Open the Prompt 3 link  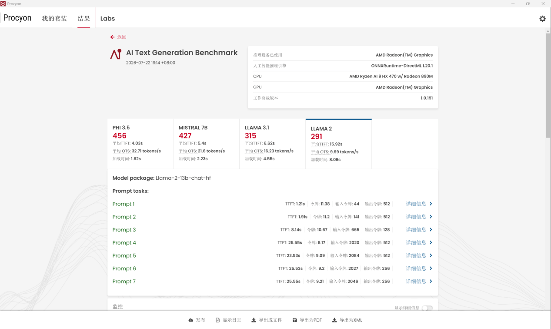point(124,230)
